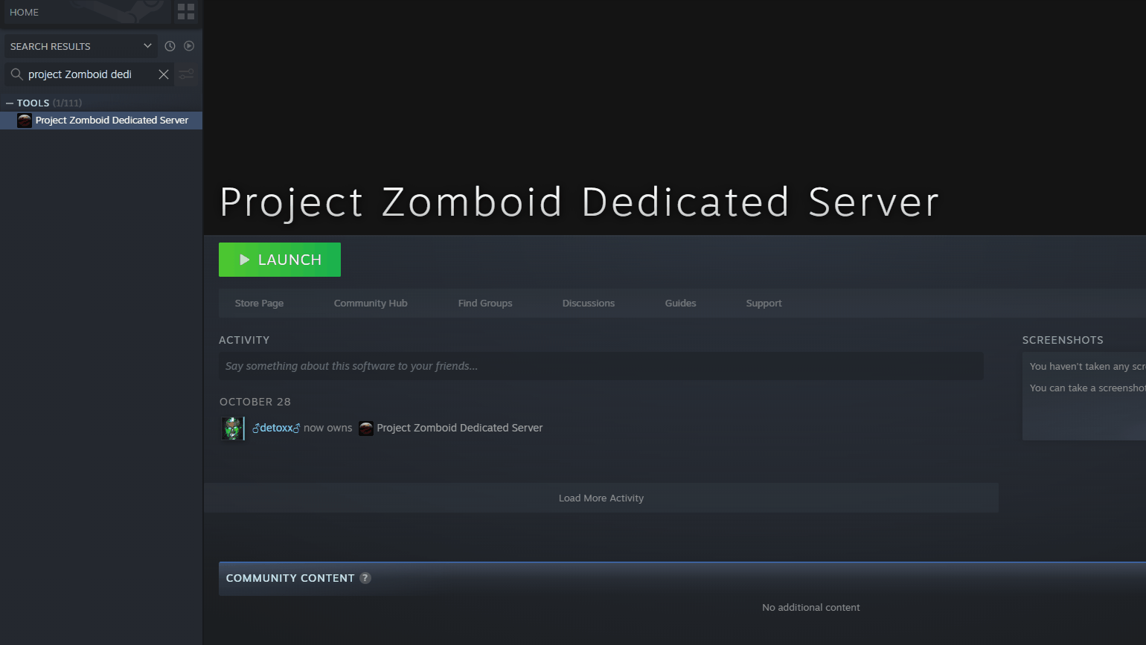Clear the library search text

coord(164,74)
